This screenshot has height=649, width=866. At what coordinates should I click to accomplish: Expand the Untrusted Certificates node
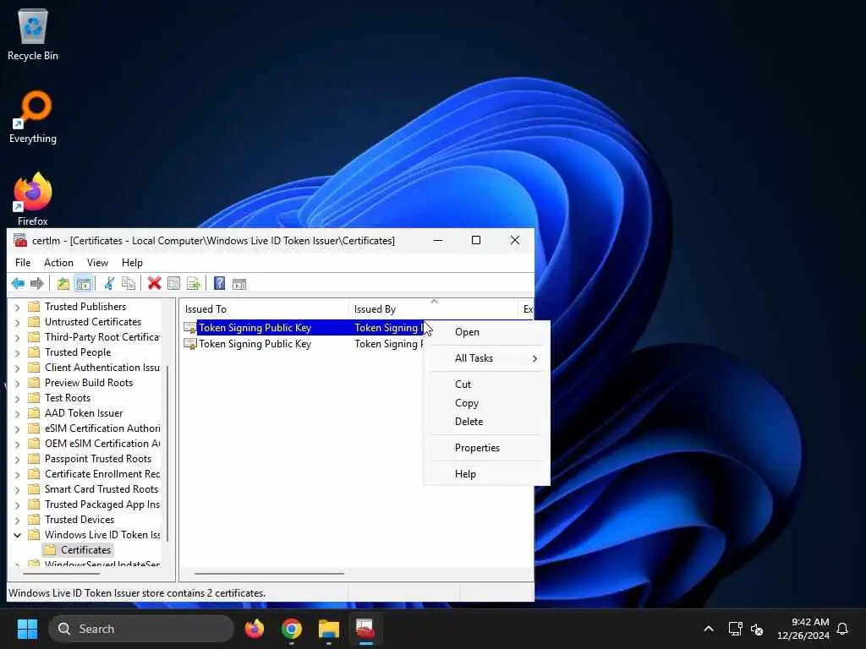pos(17,322)
